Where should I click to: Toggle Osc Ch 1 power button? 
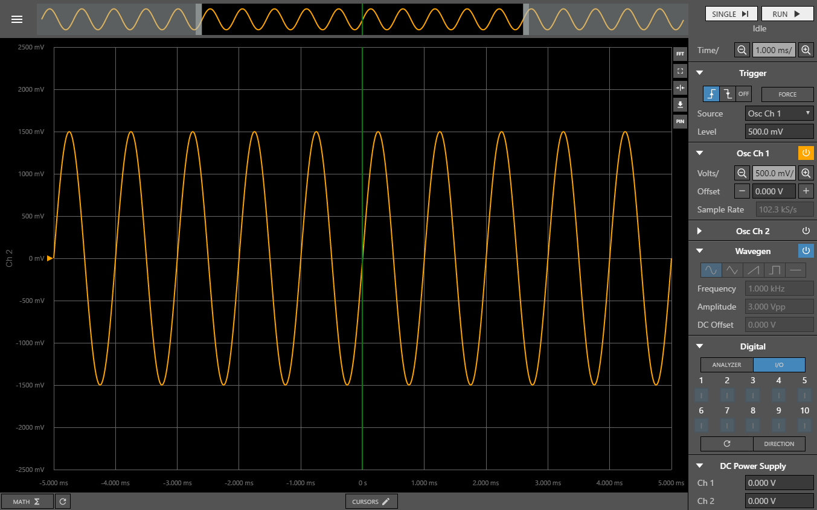806,153
